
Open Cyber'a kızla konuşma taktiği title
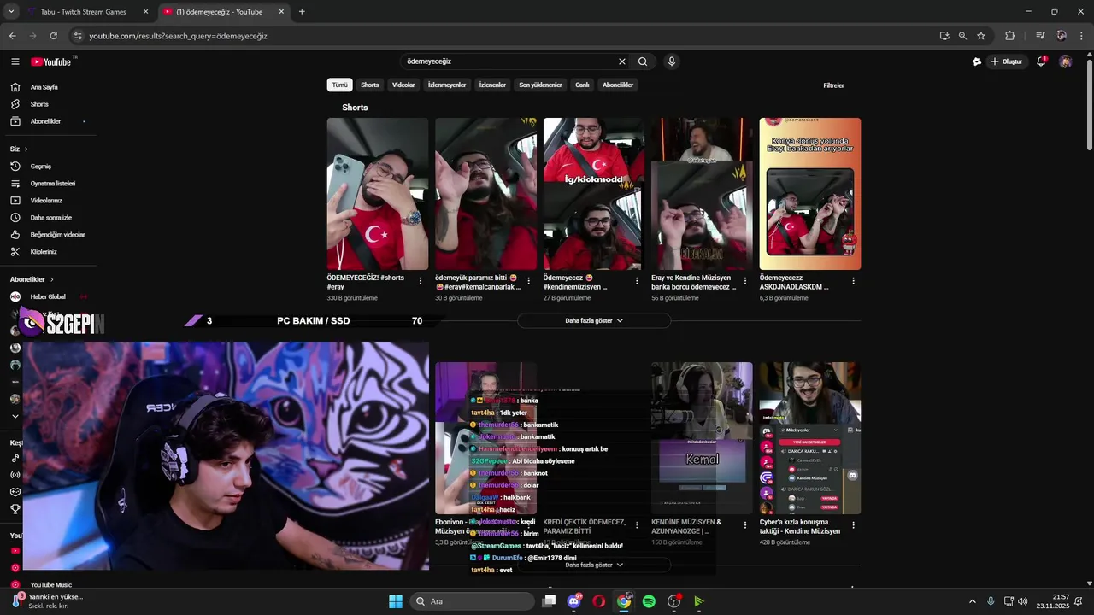(x=800, y=526)
